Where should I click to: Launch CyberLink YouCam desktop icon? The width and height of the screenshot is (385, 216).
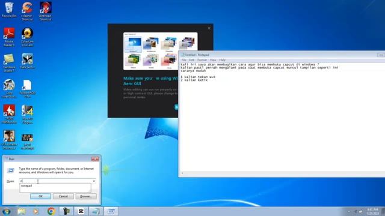pyautogui.click(x=27, y=37)
